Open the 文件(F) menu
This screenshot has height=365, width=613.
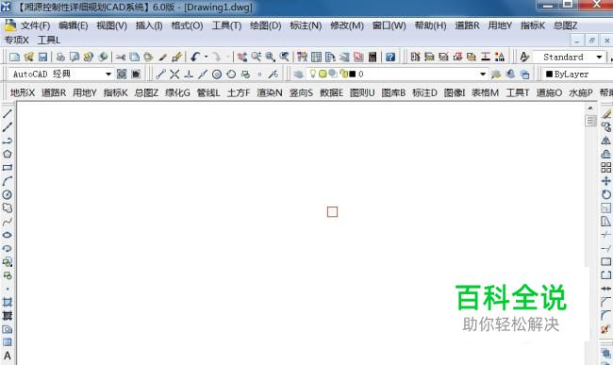[x=35, y=25]
